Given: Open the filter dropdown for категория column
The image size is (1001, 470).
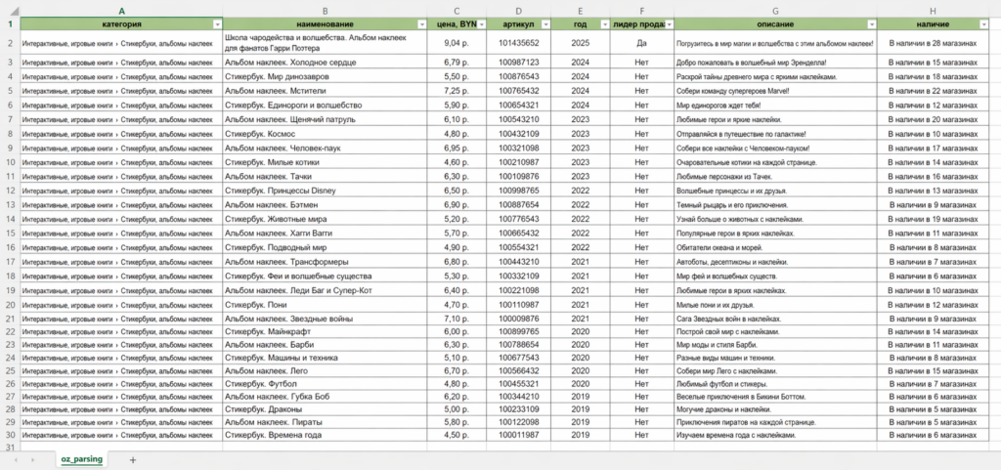Looking at the screenshot, I should (x=217, y=24).
